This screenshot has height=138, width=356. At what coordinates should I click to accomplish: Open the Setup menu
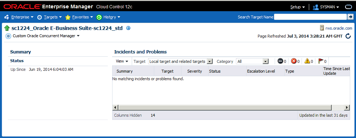click(298, 7)
